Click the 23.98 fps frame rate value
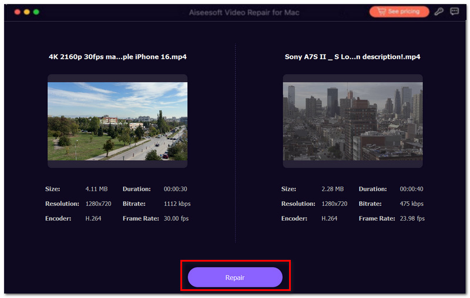 coord(412,218)
